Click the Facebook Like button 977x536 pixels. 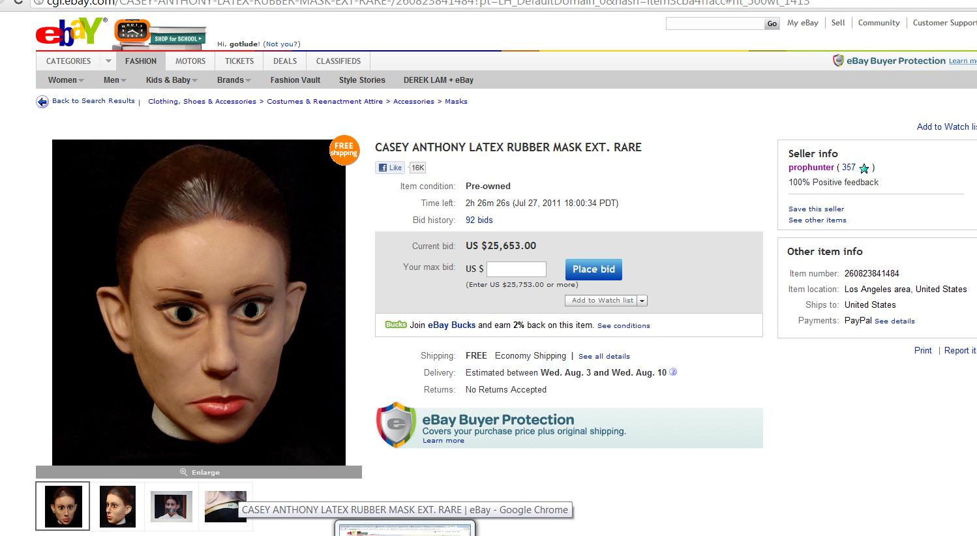click(x=390, y=168)
